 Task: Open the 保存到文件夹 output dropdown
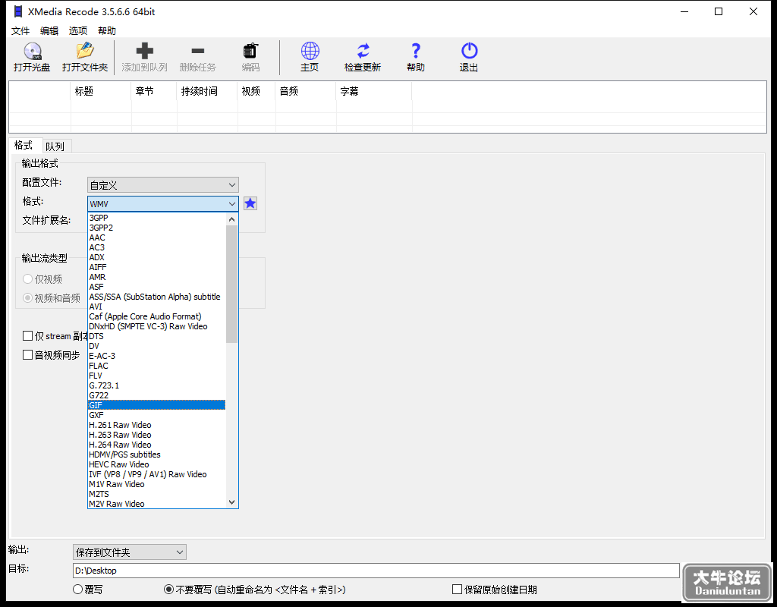pos(130,552)
